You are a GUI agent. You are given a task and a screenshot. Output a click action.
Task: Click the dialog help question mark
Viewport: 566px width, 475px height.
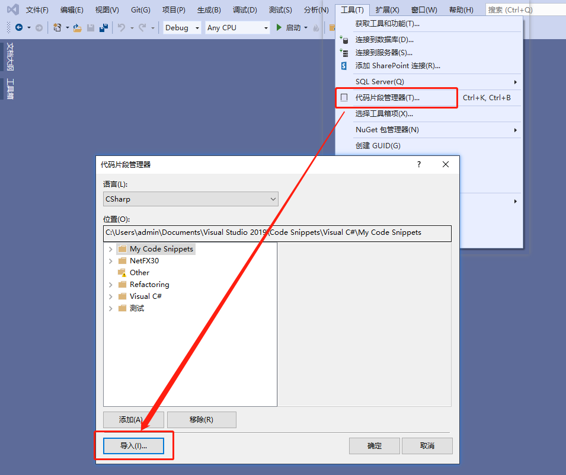pos(419,164)
